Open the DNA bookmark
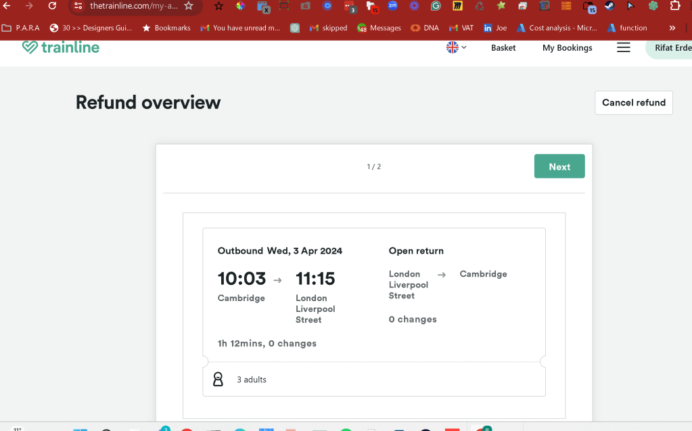 coord(425,28)
